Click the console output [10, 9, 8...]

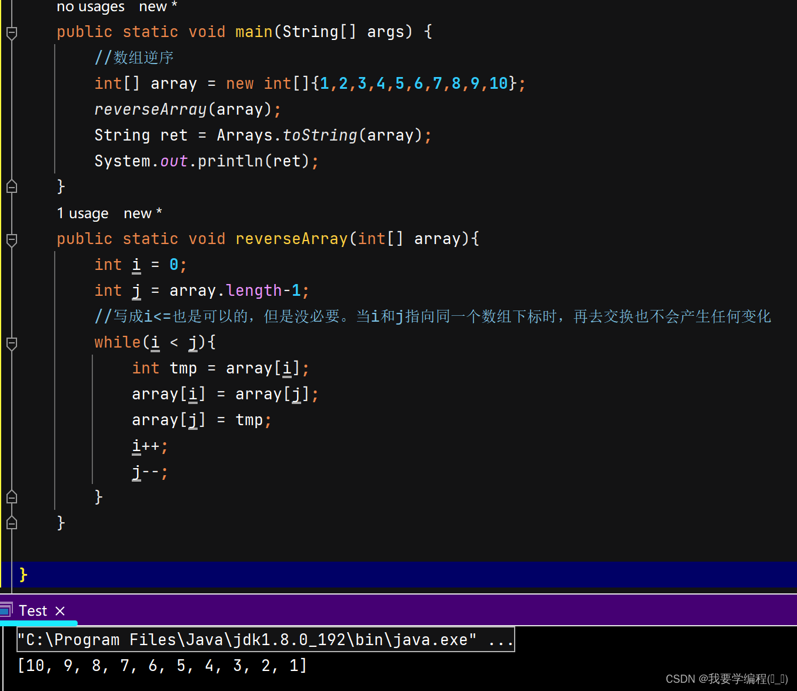coord(162,666)
